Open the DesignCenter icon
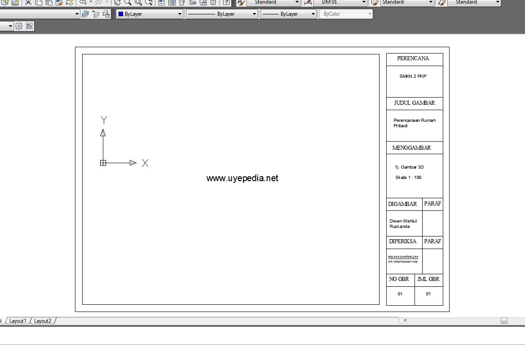525x352 pixels. click(172, 2)
